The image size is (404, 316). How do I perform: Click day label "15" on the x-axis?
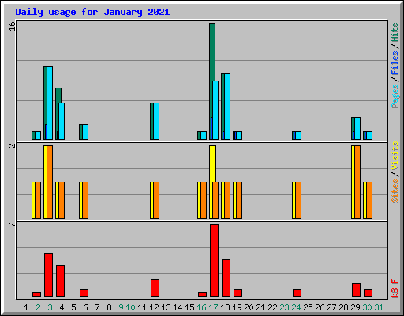click(x=189, y=307)
